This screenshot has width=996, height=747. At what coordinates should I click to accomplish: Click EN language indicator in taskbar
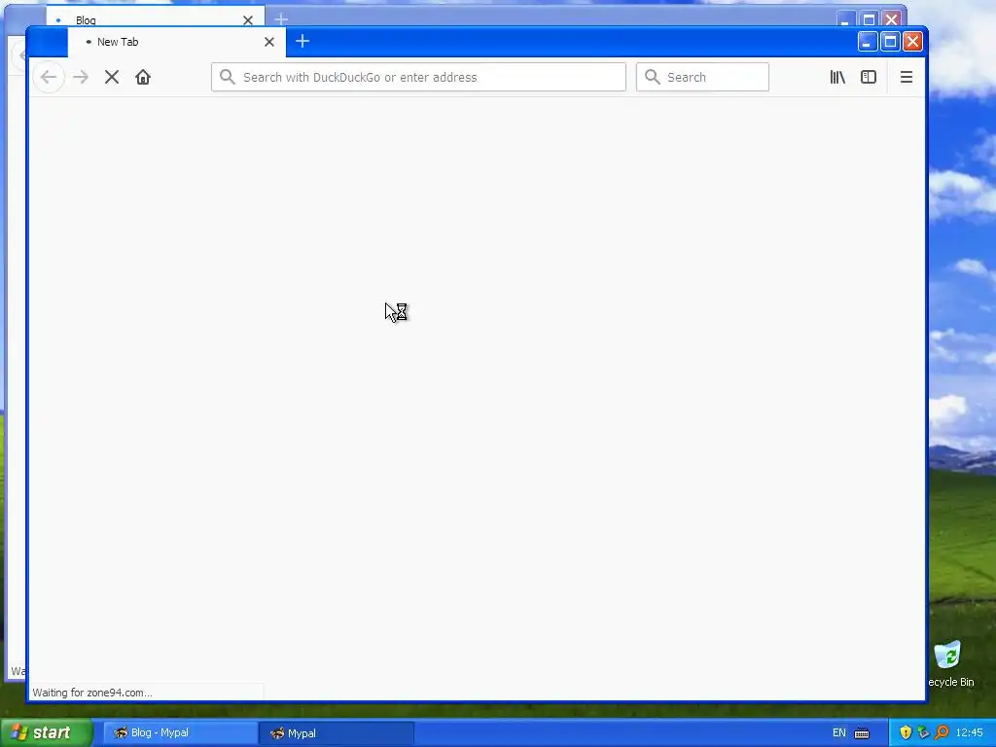[x=839, y=733]
